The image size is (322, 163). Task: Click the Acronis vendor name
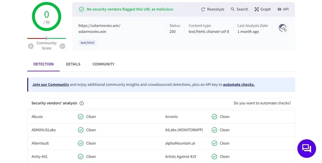[x=171, y=117]
